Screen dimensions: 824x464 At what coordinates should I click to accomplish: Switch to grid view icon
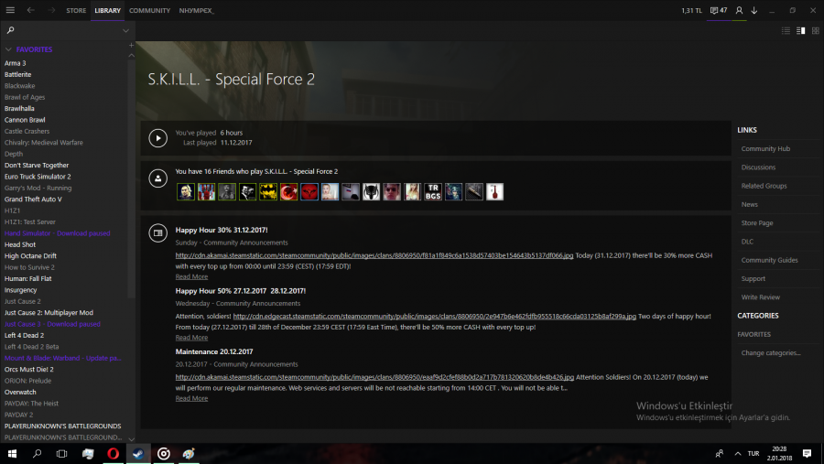pos(816,30)
